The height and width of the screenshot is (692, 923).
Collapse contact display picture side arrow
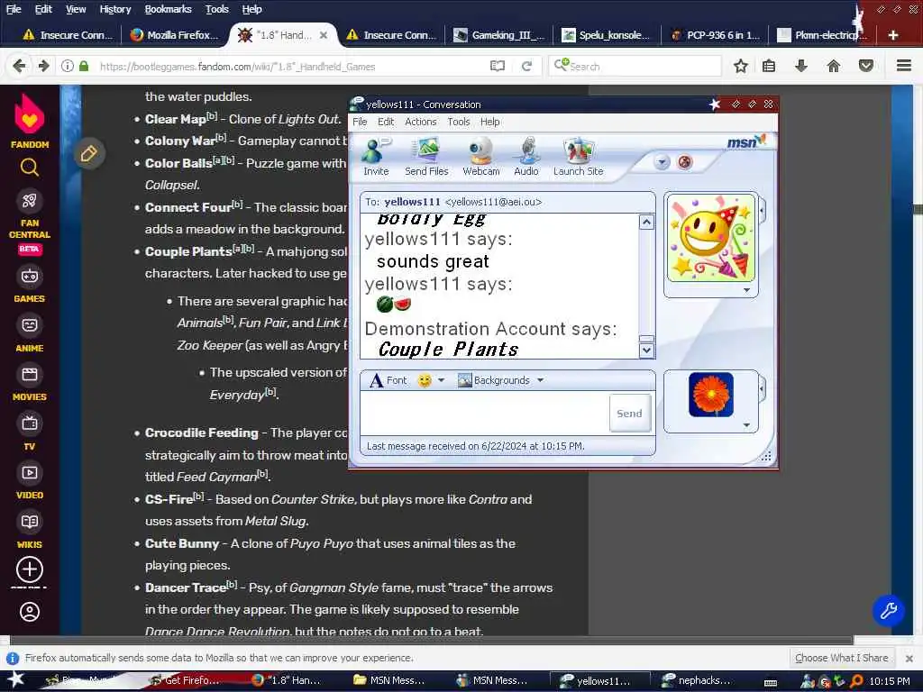[763, 210]
